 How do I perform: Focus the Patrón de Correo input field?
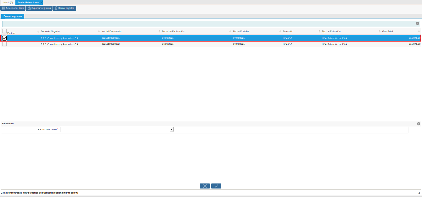(115, 129)
